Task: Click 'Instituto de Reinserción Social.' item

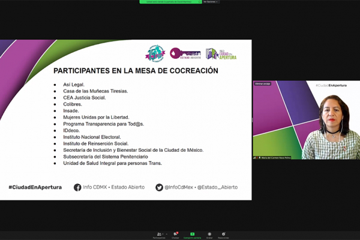Action: coord(96,143)
